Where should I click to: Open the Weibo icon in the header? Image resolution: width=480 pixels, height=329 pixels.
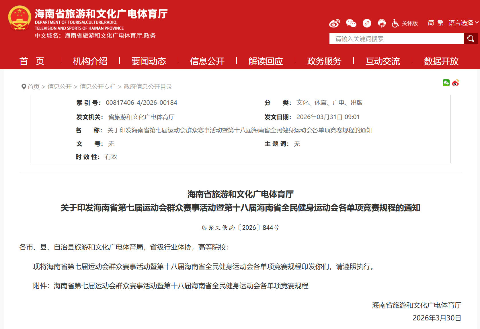334,23
